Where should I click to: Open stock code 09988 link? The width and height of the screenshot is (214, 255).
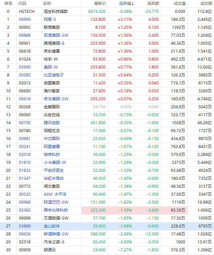25,202
